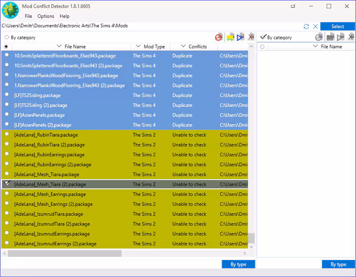Click the right arrow of the horizontal scrollbar
Viewport: 356px width, 277px height.
pos(244,253)
